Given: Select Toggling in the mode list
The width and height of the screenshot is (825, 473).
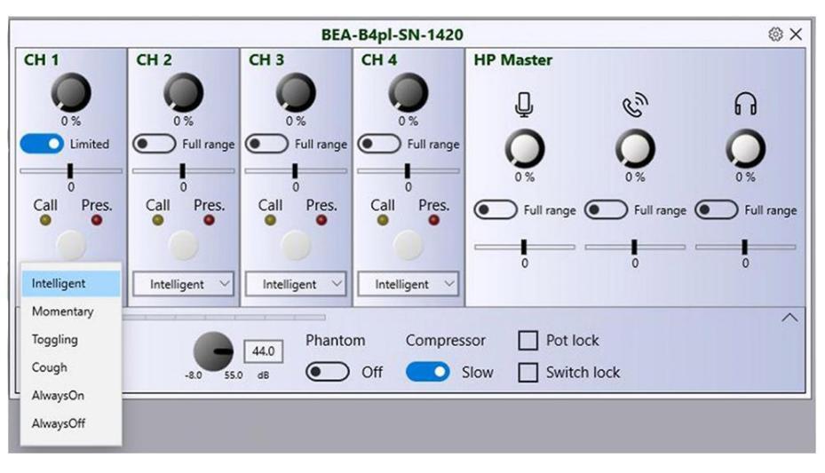Looking at the screenshot, I should [71, 339].
